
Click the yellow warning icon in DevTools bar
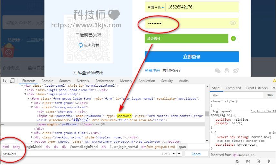(274, 81)
